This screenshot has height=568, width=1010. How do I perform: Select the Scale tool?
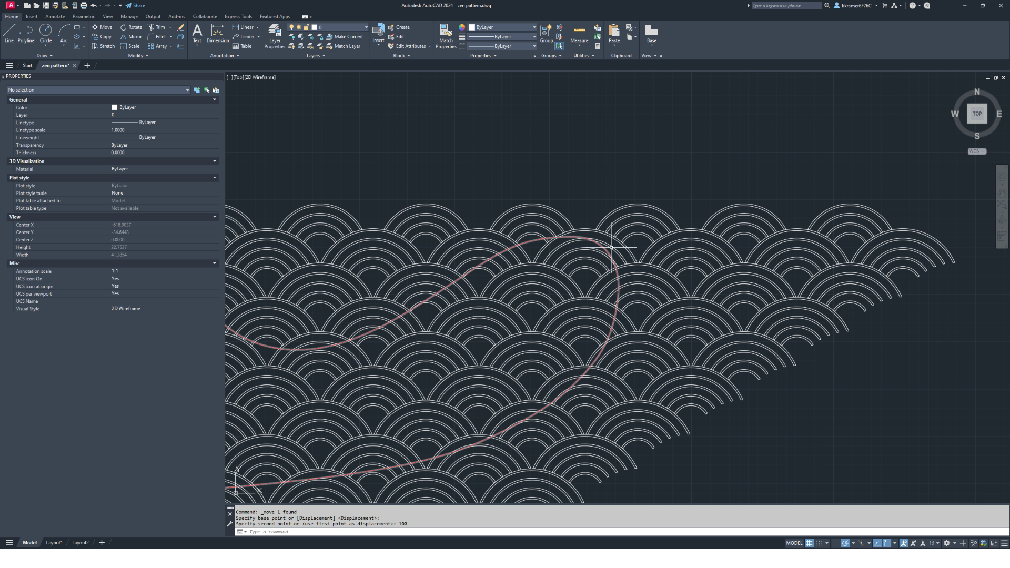(x=130, y=46)
